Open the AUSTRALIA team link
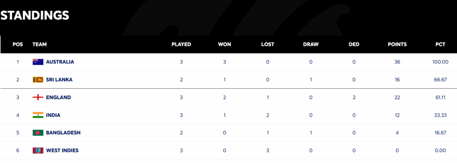Screen dimensions: 457x163 tap(60, 62)
